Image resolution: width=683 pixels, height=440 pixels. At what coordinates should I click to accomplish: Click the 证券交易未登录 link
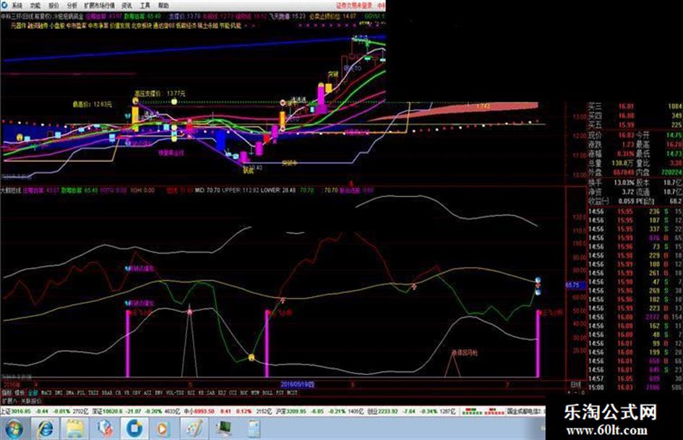[354, 6]
